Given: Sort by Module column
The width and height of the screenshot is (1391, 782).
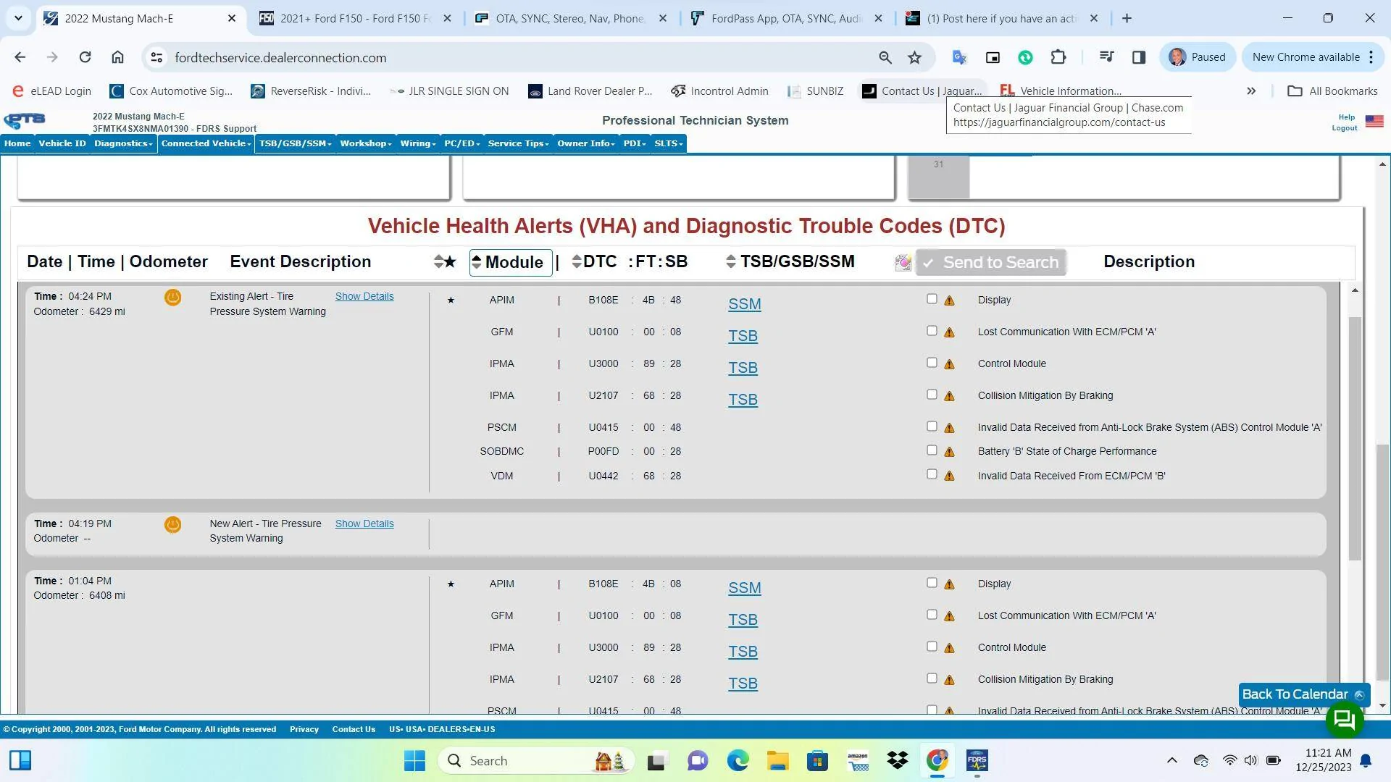Looking at the screenshot, I should pos(511,262).
